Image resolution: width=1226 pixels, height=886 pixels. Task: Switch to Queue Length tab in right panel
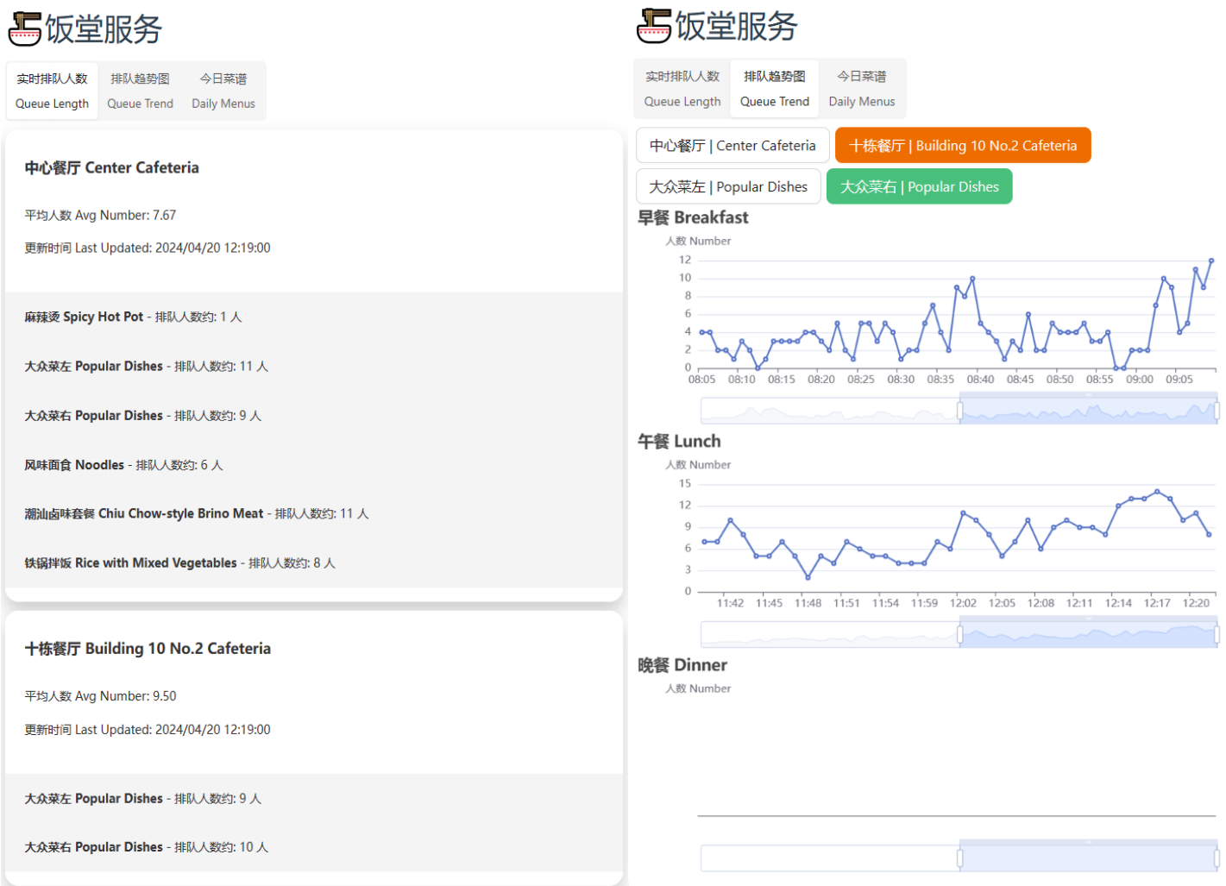click(x=682, y=88)
